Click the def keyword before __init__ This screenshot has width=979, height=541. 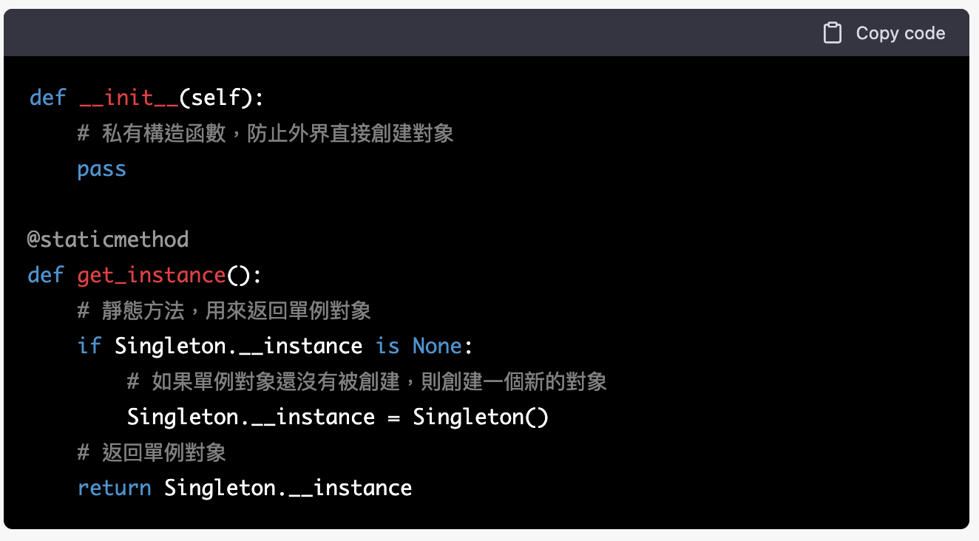coord(48,98)
